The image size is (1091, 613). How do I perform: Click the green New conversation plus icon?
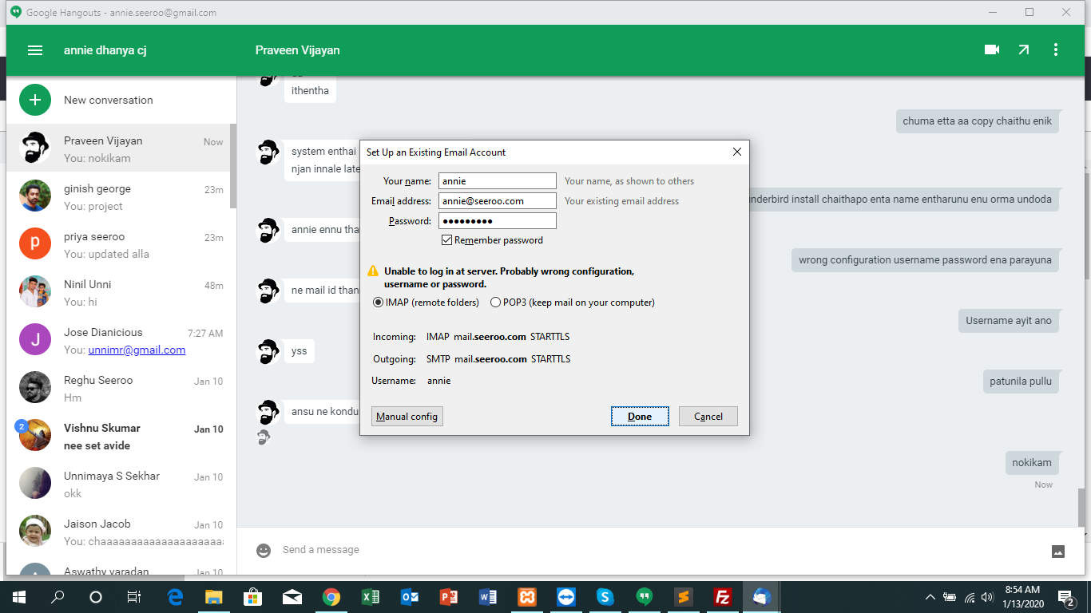[x=35, y=100]
